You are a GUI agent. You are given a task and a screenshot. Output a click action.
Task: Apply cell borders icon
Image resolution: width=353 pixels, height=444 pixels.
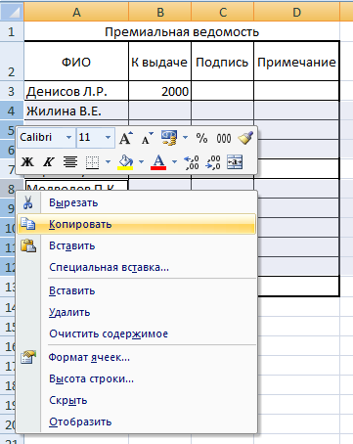click(x=92, y=161)
